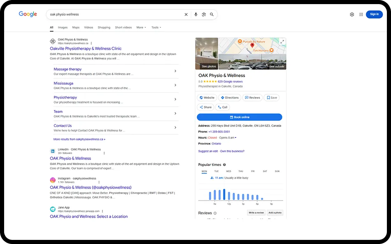Image resolution: width=391 pixels, height=244 pixels.
Task: Switch to Images tab
Action: [x=63, y=28]
